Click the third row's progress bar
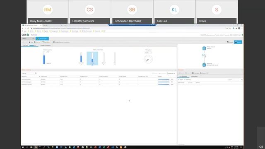Image resolution: width=265 pixels, height=149 pixels. pyautogui.click(x=164, y=84)
